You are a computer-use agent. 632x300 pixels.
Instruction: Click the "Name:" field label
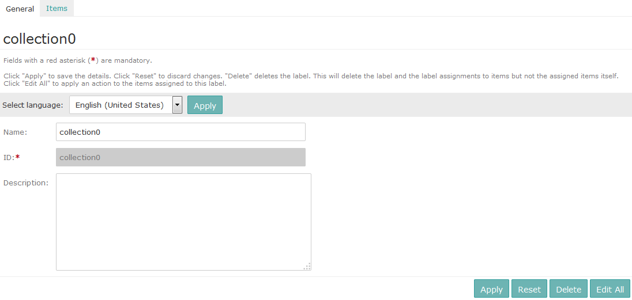click(16, 132)
